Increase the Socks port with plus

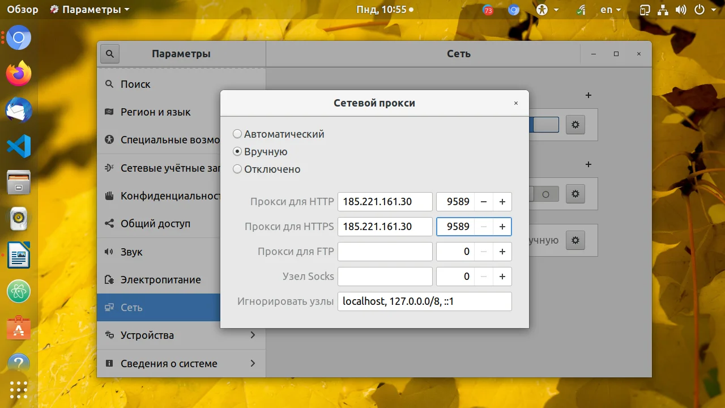point(502,277)
